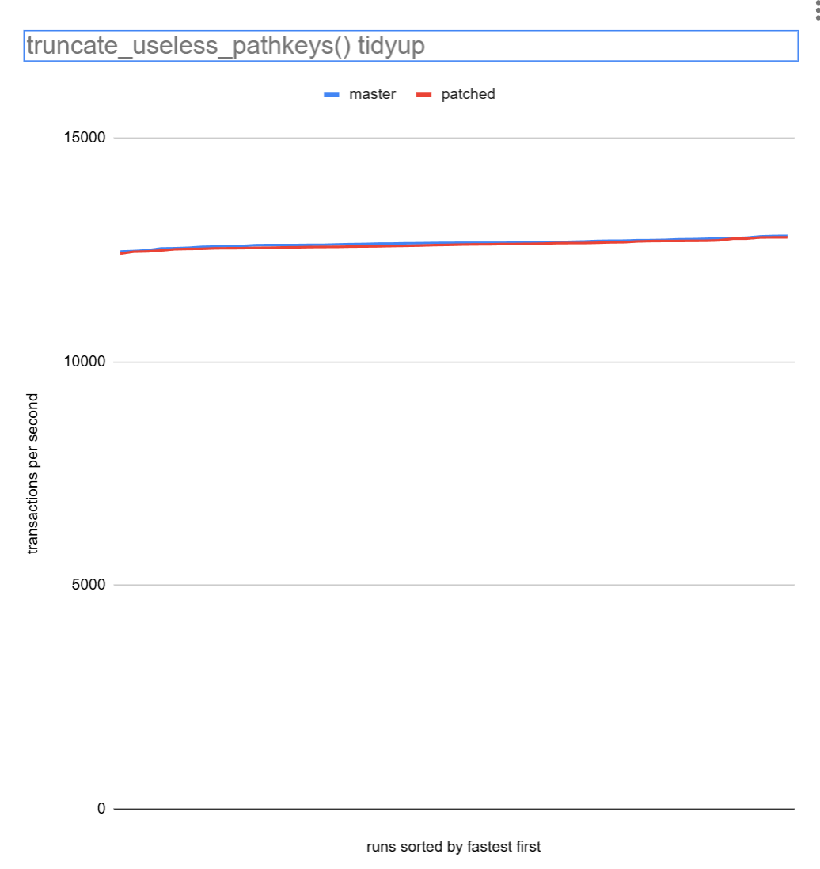This screenshot has width=820, height=869.
Task: Select the runs sorted by fastest first label
Action: click(455, 846)
